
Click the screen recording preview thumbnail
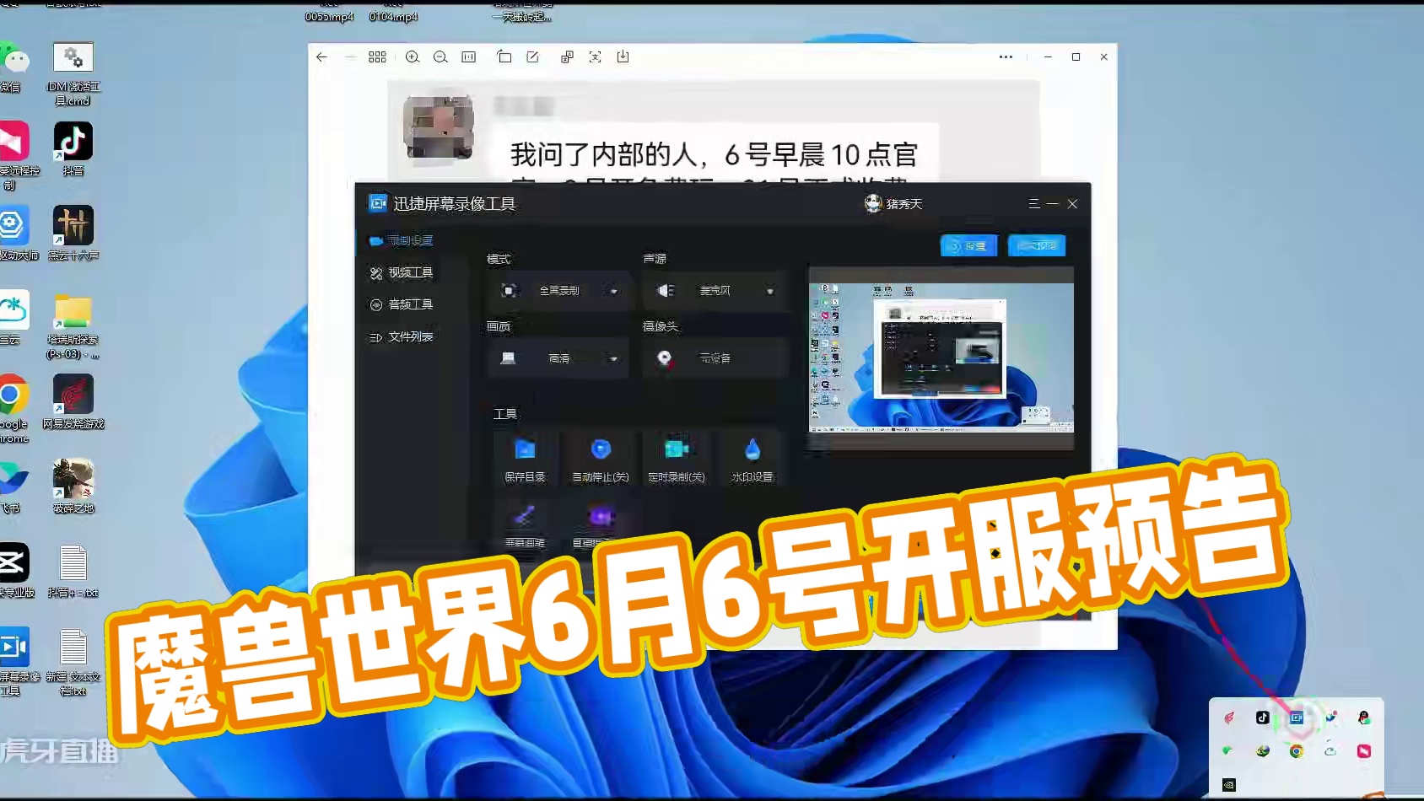(x=941, y=357)
